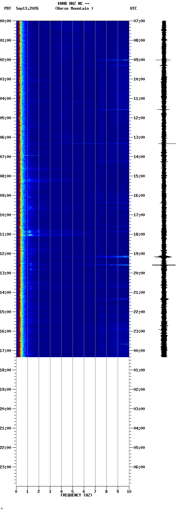Click '18:00' on the UTC axis

pyautogui.click(x=139, y=234)
